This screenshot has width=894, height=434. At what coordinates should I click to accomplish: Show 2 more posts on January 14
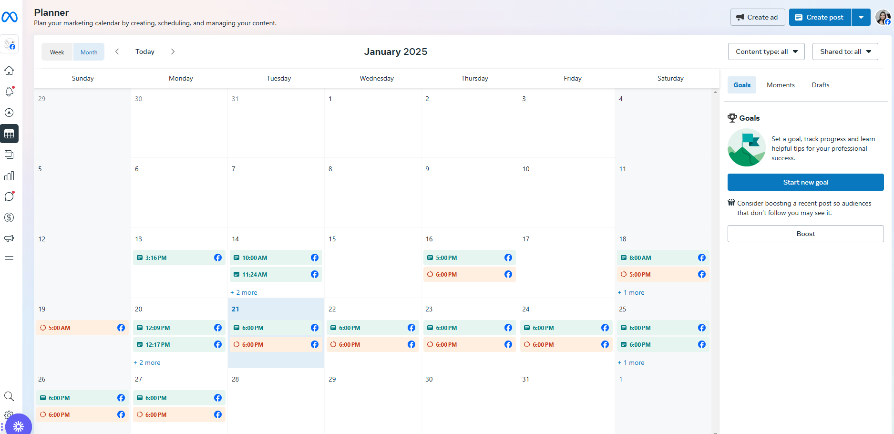point(244,292)
